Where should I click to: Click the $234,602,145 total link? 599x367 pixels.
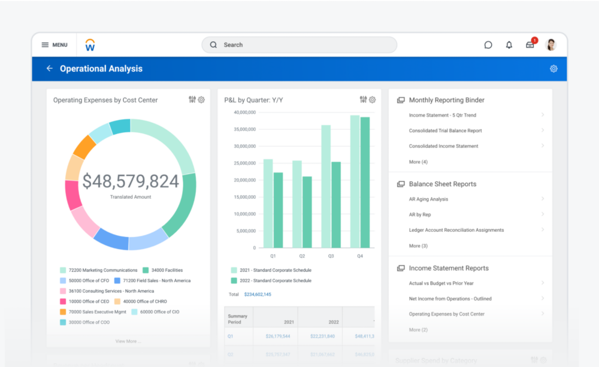tap(258, 295)
